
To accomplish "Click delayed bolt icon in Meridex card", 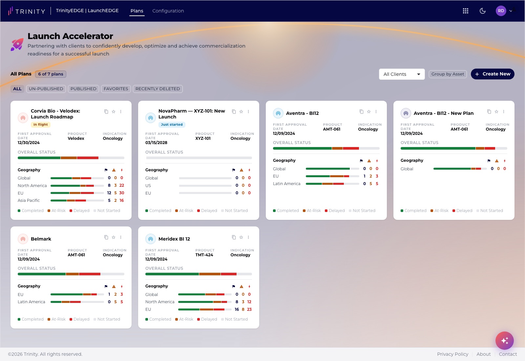I will click(249, 287).
